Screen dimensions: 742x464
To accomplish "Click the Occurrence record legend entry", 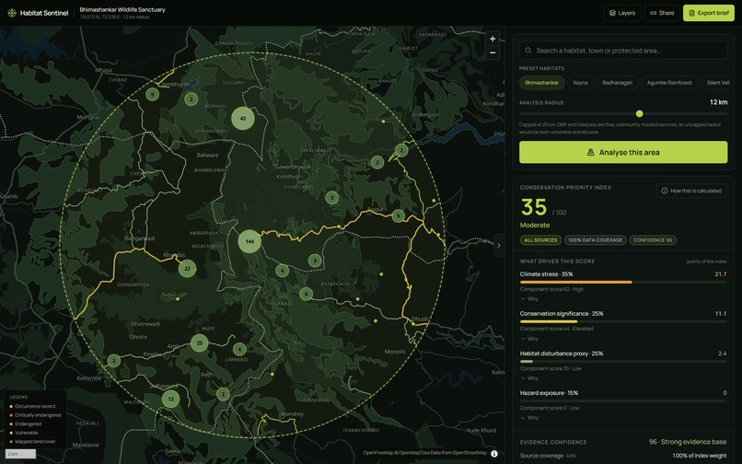I will coord(32,406).
